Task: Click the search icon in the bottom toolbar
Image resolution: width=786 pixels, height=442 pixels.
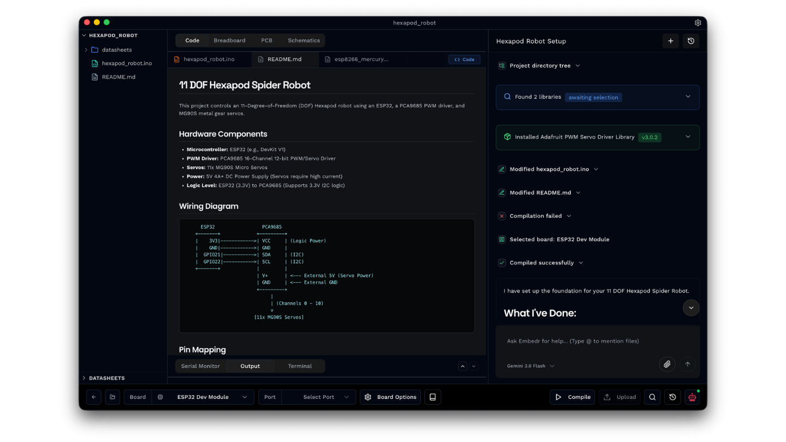Action: [x=652, y=397]
